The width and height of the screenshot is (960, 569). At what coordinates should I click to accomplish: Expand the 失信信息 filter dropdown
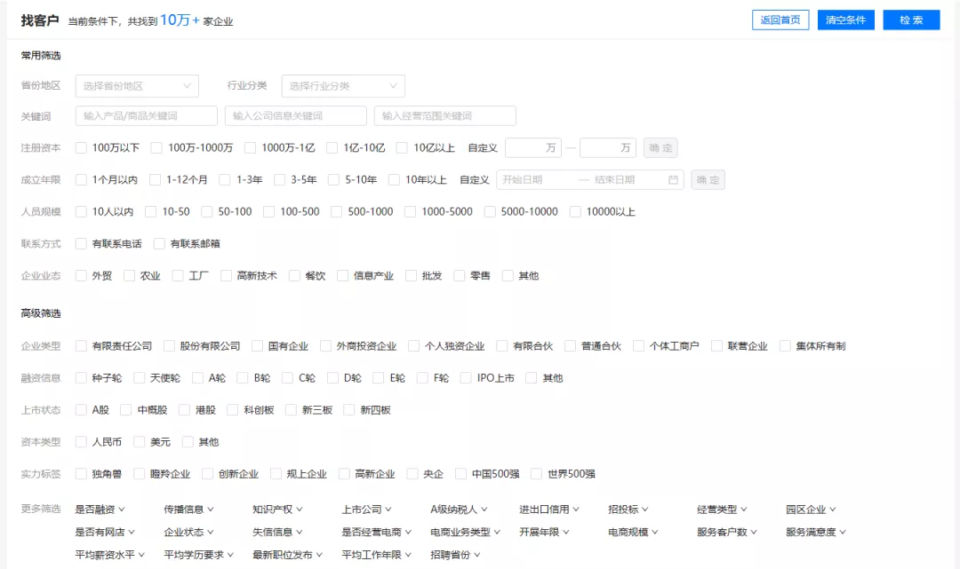click(277, 532)
